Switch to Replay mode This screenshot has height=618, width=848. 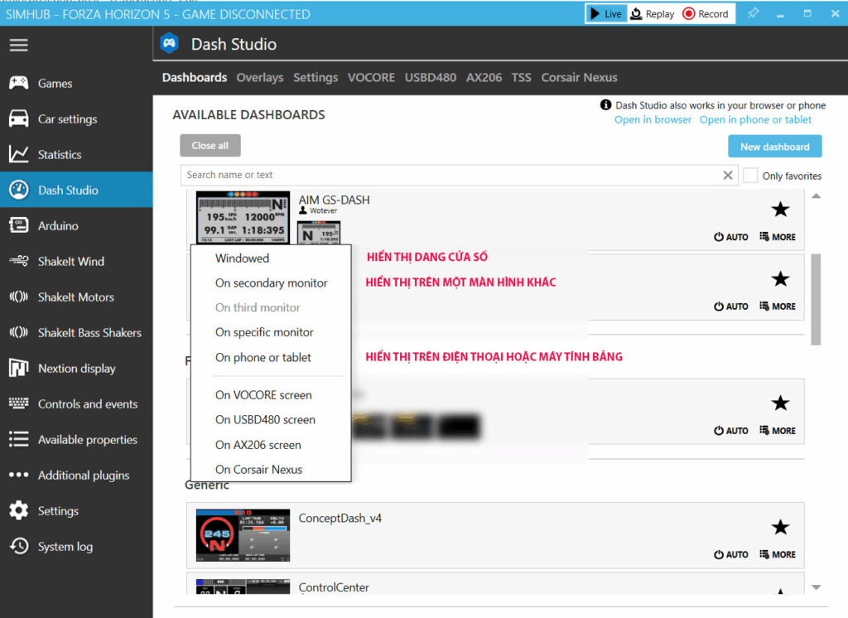pyautogui.click(x=653, y=14)
